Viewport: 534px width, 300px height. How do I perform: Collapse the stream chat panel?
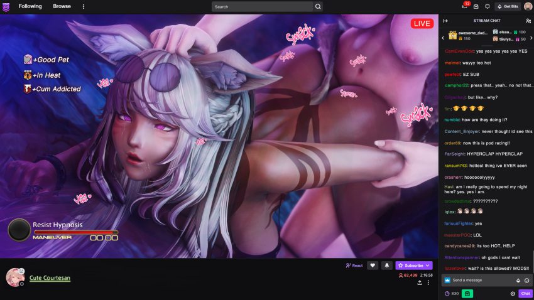(x=445, y=21)
